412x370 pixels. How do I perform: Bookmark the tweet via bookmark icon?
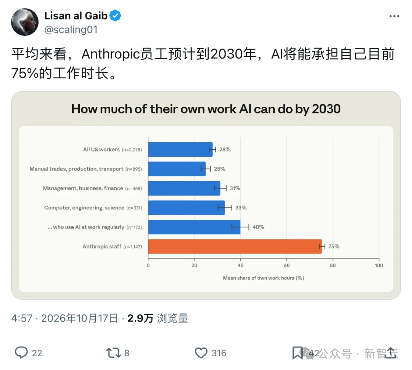[298, 353]
